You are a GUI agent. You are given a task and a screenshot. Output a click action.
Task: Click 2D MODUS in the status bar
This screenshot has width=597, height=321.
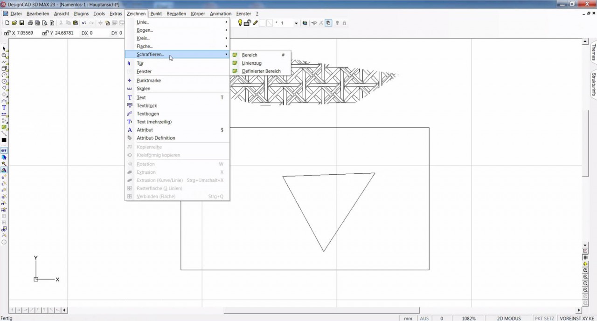pyautogui.click(x=508, y=318)
